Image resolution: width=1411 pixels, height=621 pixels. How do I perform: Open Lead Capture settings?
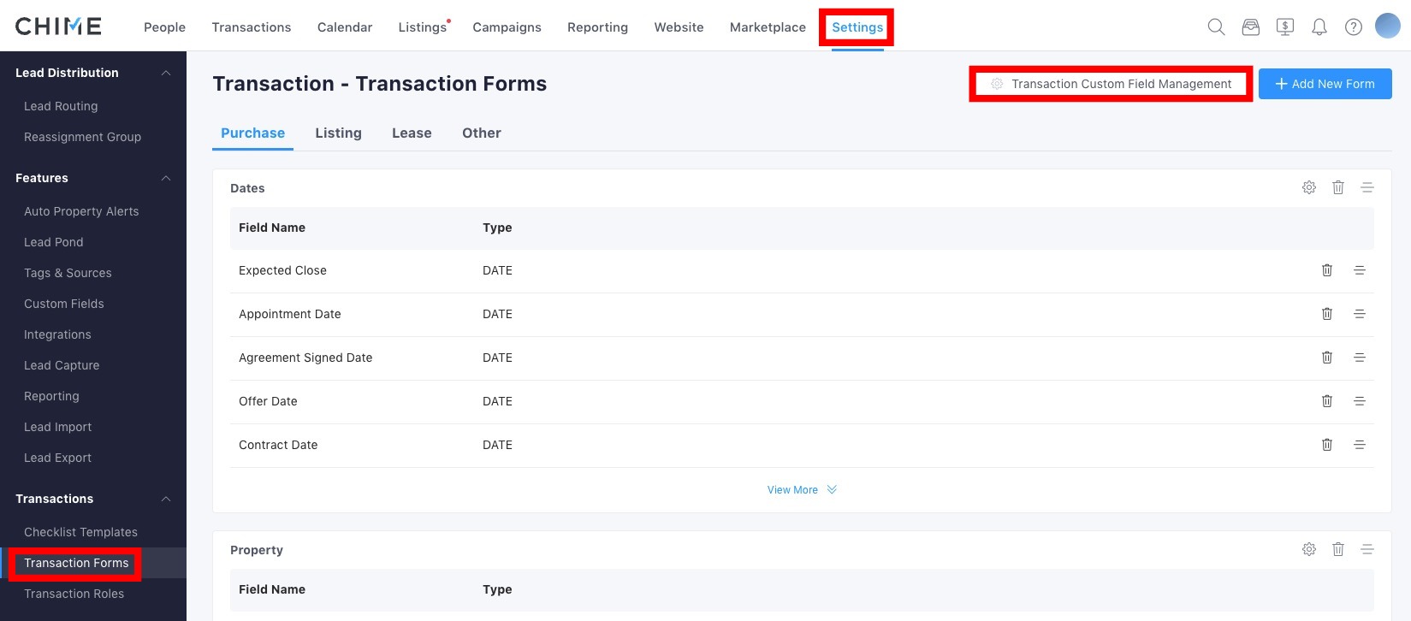coord(62,365)
